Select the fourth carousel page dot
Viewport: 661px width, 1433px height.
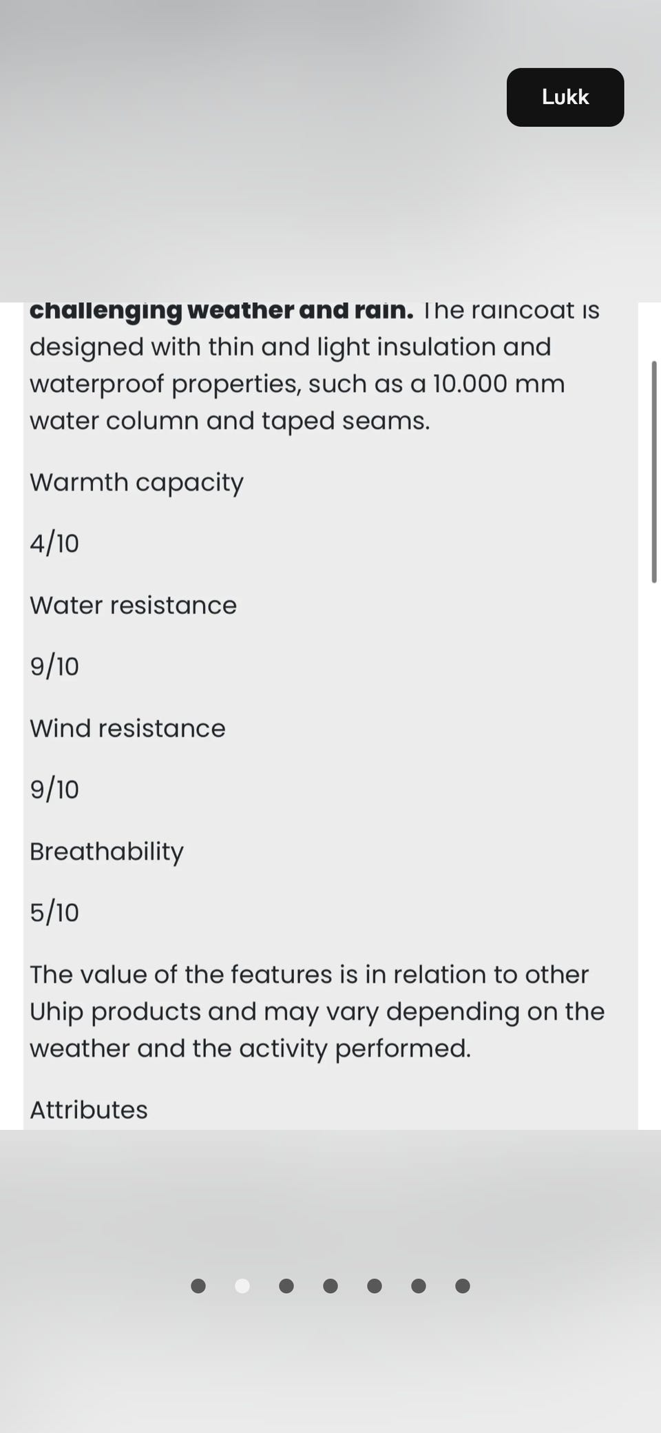point(330,1286)
